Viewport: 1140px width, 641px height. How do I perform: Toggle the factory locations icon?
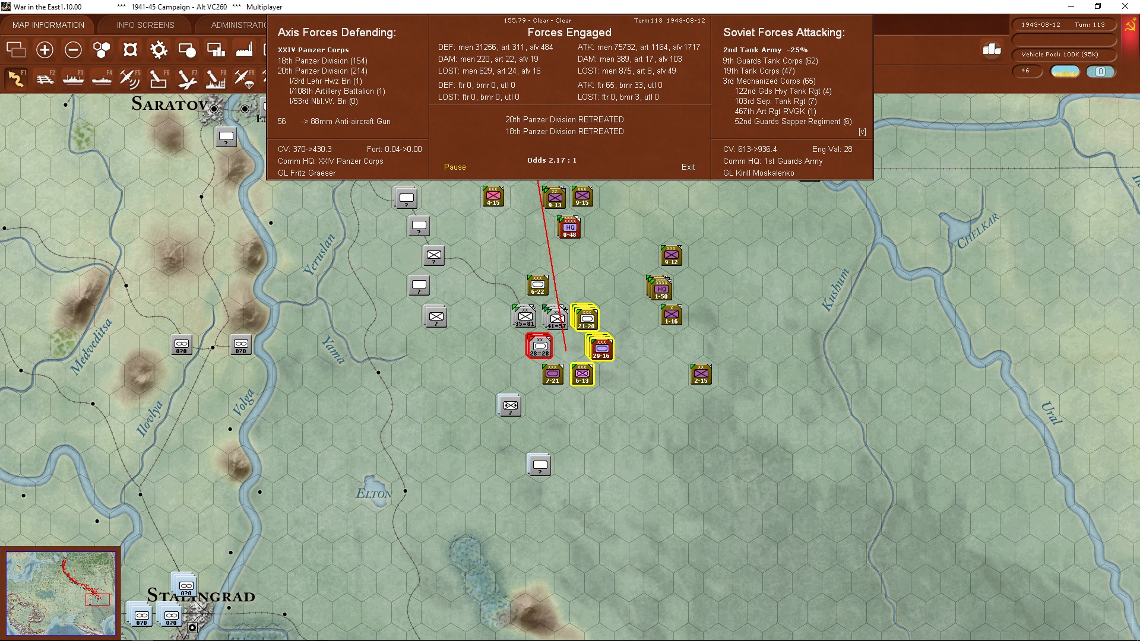(x=244, y=50)
